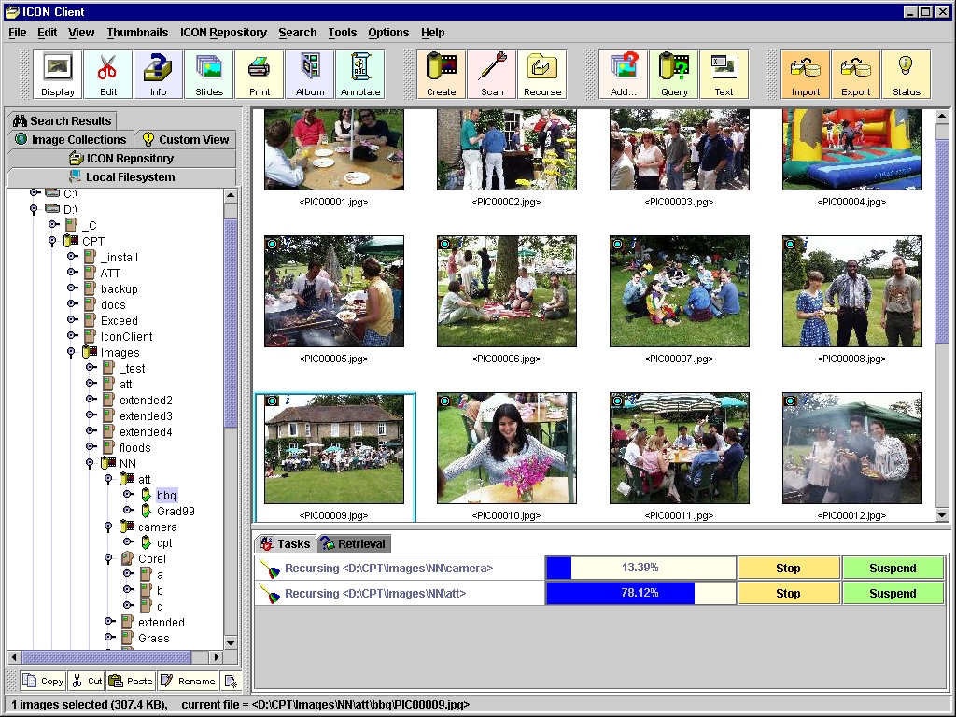
Task: Select the PIC00007.jpg thumbnail
Action: click(679, 291)
